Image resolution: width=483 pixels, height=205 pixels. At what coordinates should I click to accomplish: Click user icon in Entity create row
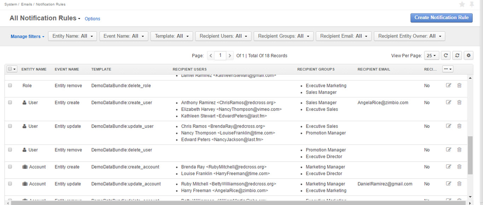(25, 102)
